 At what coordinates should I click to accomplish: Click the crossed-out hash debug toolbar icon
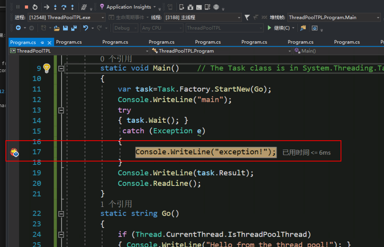(x=84, y=7)
